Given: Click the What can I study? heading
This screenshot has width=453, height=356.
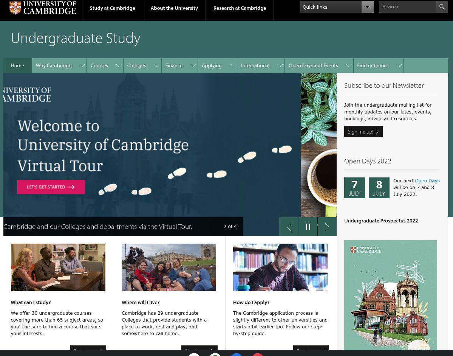Looking at the screenshot, I should [x=31, y=303].
